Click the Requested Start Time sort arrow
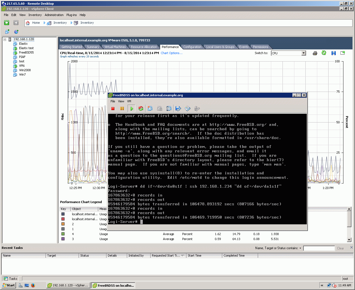 183,256
